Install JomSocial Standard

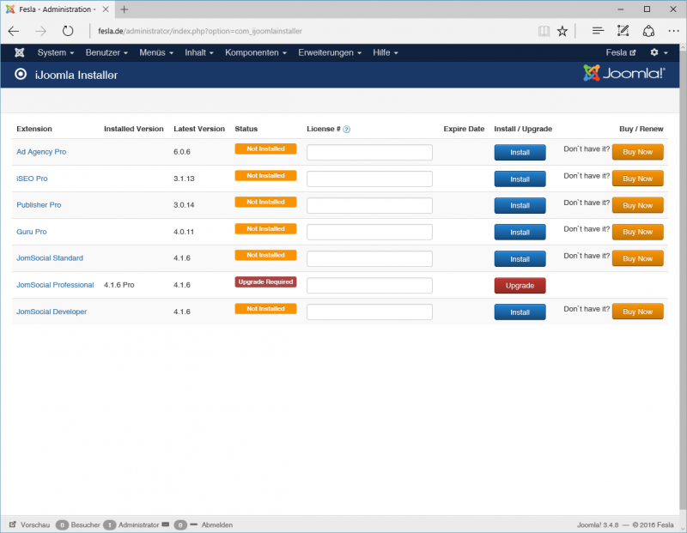pos(520,259)
